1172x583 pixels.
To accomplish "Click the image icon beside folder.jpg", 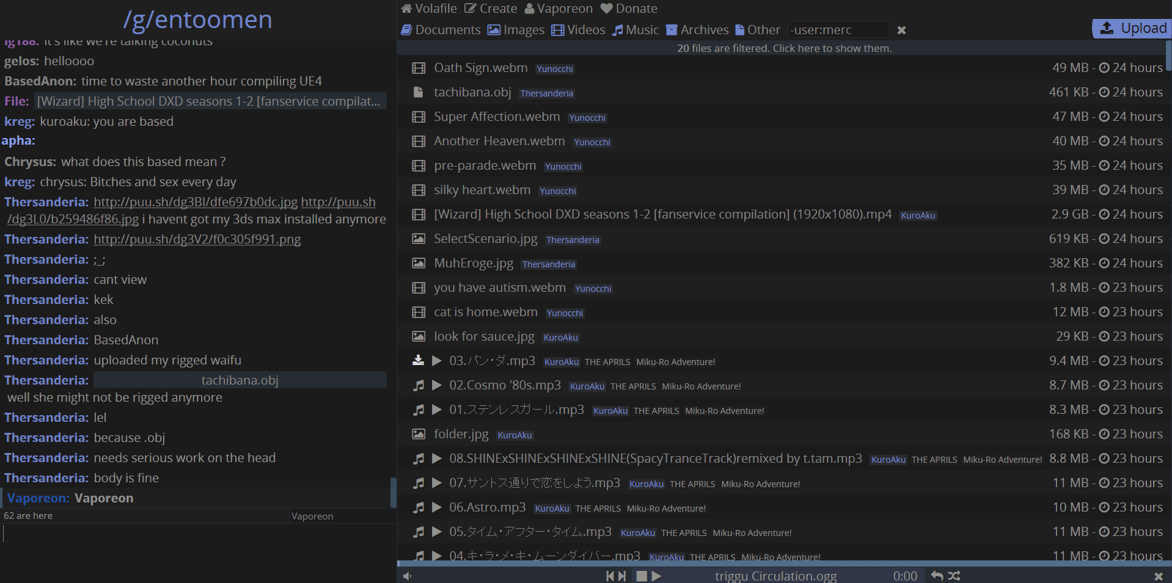I will click(419, 434).
